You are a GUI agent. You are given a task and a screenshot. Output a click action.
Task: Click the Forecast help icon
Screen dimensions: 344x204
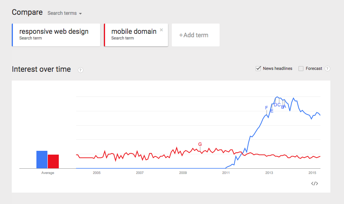tap(327, 69)
